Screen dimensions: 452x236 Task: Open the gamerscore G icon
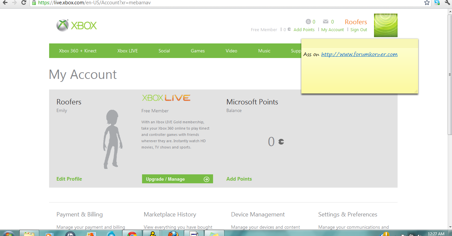click(308, 22)
